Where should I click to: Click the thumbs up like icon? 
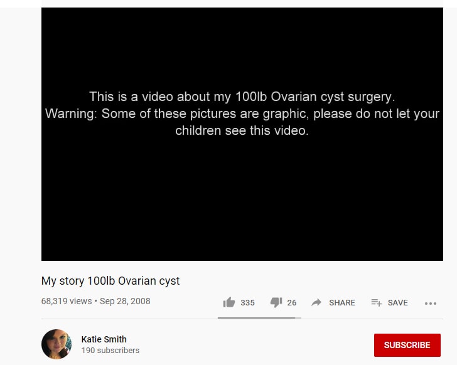point(229,302)
